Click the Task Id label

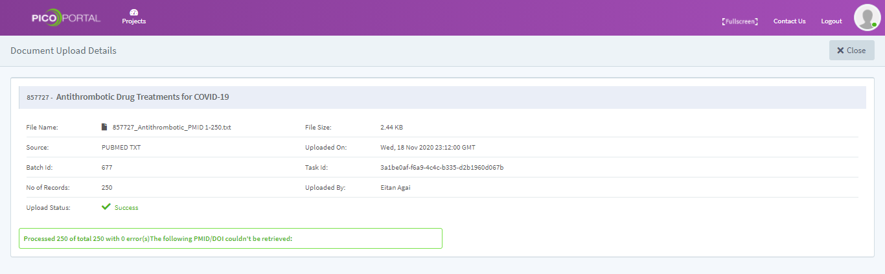(x=317, y=168)
